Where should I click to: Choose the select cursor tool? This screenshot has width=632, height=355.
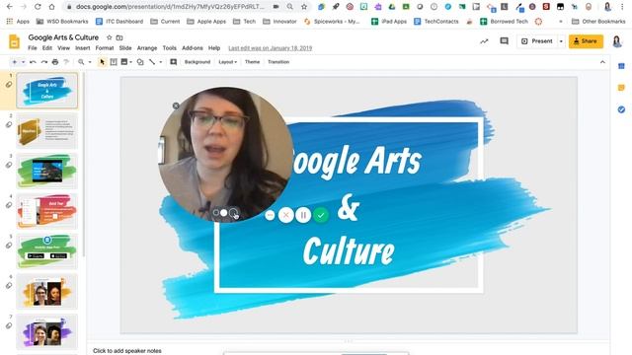coord(102,62)
